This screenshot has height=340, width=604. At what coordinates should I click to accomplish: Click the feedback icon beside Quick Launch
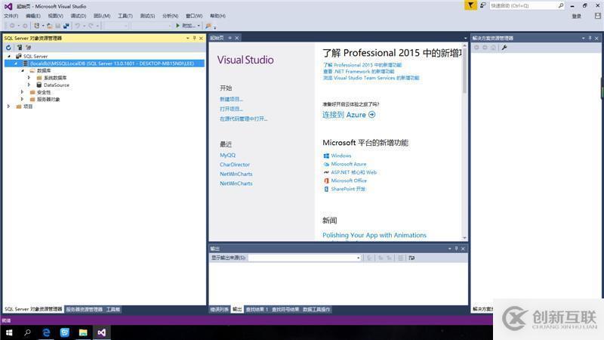coord(482,5)
